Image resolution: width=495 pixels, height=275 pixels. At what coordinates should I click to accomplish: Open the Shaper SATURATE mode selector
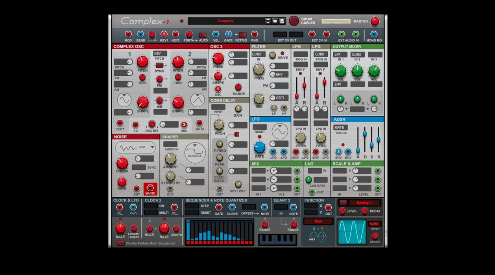(195, 153)
